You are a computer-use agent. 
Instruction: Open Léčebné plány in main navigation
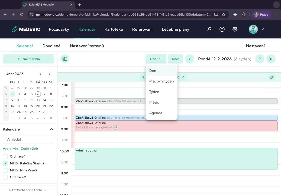click(175, 29)
